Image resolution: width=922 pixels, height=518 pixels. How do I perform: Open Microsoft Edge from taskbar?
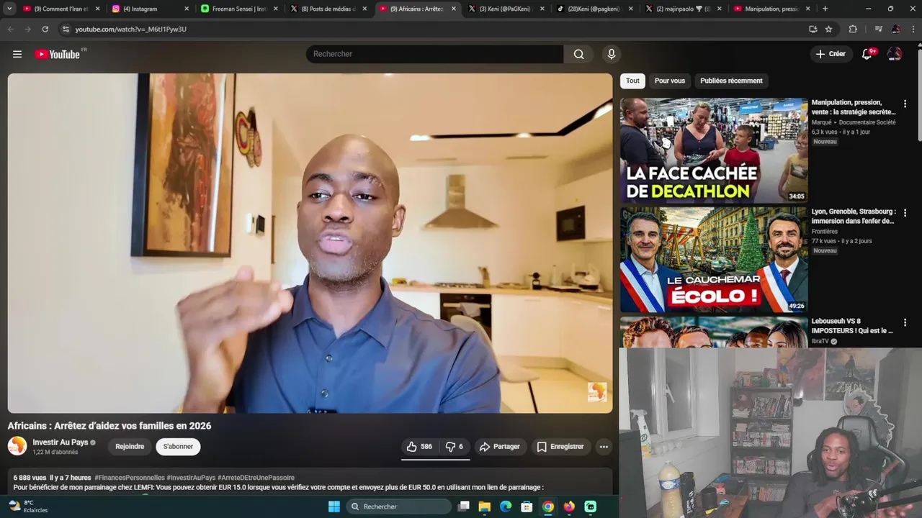click(x=506, y=506)
